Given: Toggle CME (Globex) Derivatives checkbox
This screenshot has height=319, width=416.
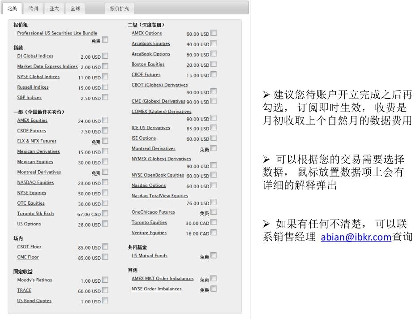Looking at the screenshot, I should coord(214,101).
